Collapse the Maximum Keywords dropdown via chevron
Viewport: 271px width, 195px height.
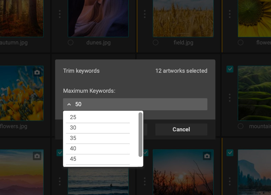[69, 104]
